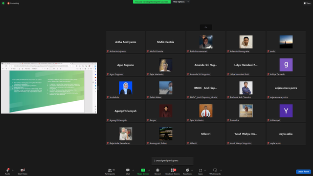Select Fajar Hartanto's profile picture

click(166, 65)
